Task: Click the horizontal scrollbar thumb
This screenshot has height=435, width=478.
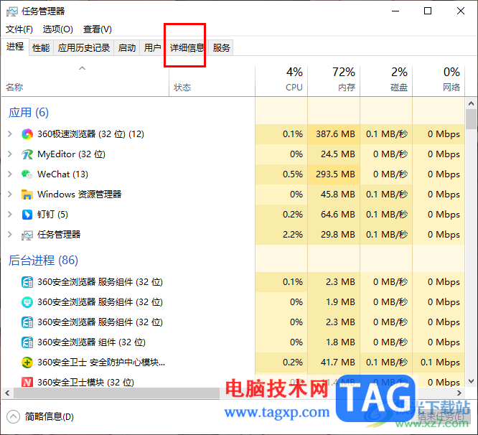Action: (116, 393)
